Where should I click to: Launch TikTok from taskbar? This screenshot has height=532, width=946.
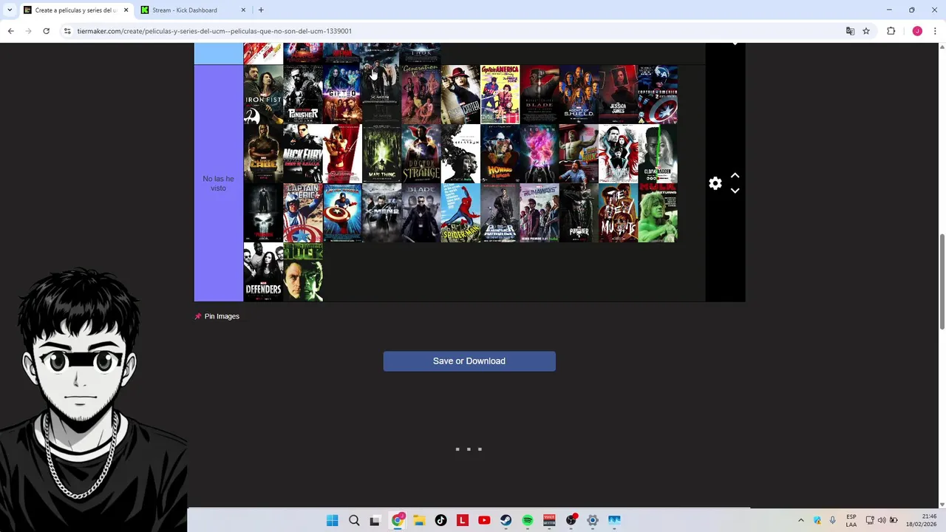click(x=440, y=520)
